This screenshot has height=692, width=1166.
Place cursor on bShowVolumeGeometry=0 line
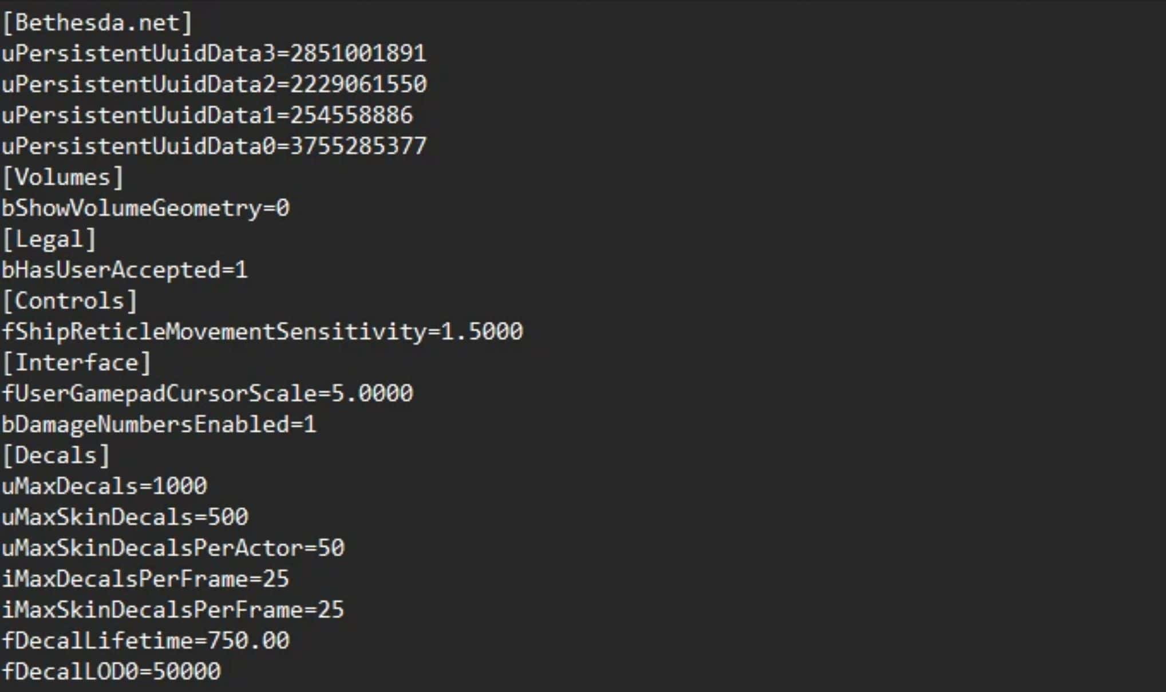(x=145, y=208)
